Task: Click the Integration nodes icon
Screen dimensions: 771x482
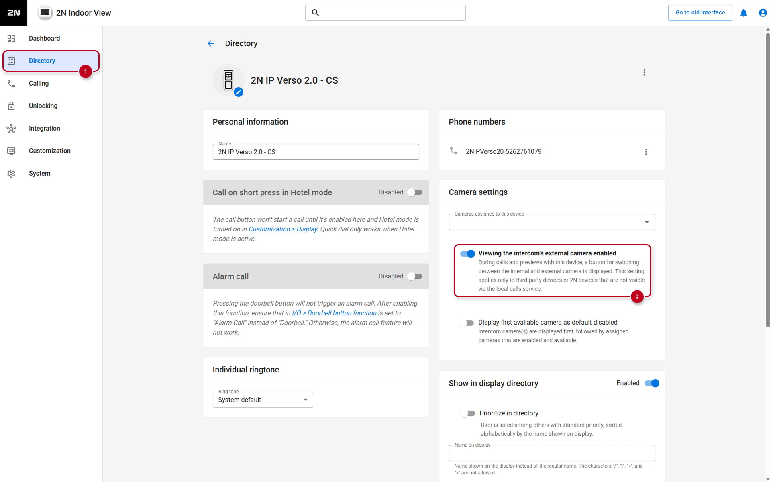Action: [x=11, y=129]
